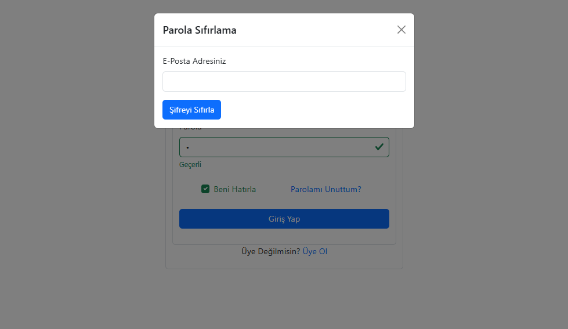This screenshot has width=568, height=329.
Task: Click the masked password dot character
Action: (188, 148)
